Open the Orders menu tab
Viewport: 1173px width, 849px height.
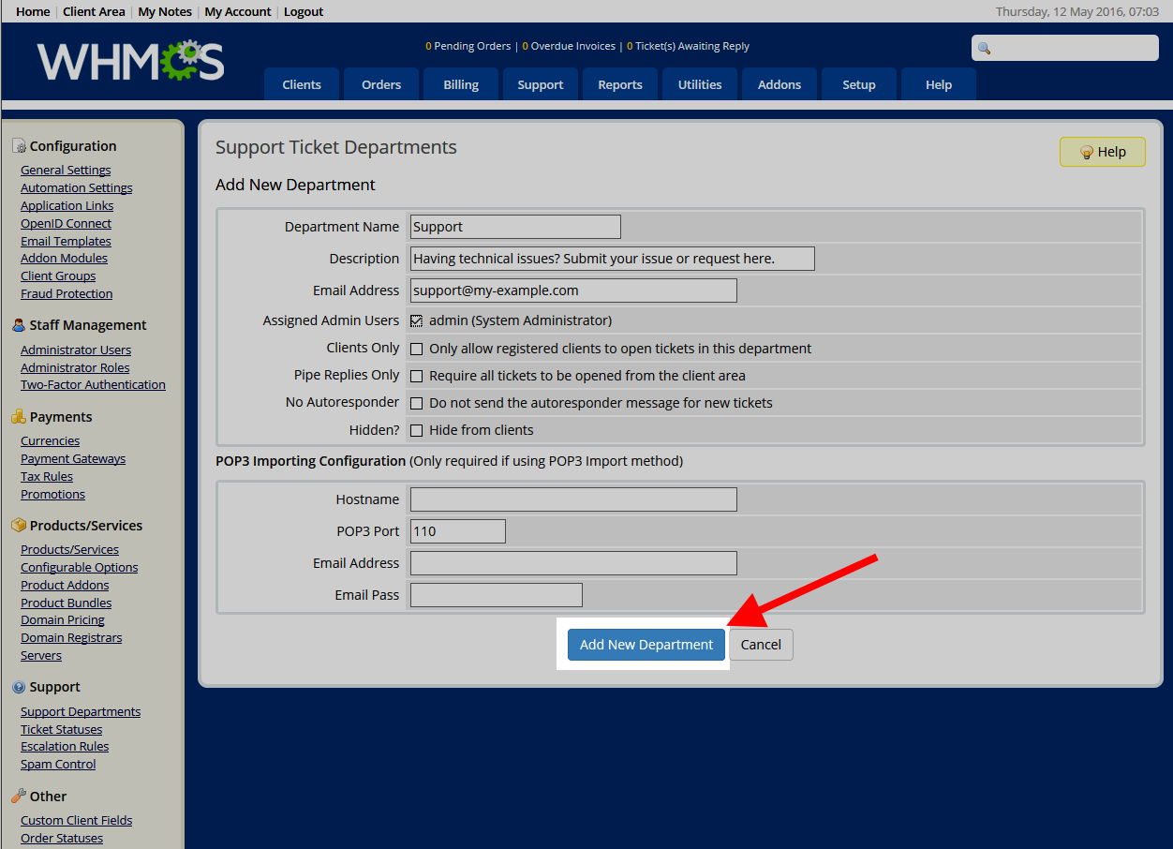(x=381, y=84)
